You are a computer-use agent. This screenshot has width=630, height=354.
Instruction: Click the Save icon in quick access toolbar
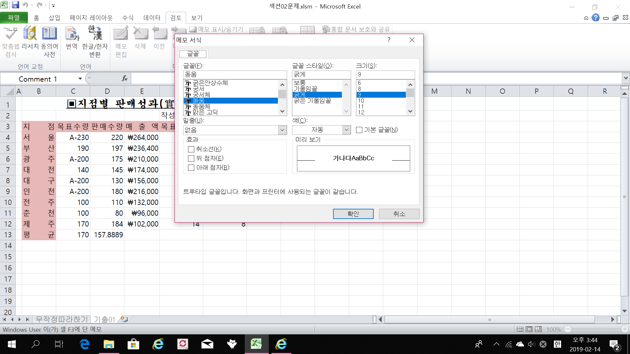click(15, 5)
